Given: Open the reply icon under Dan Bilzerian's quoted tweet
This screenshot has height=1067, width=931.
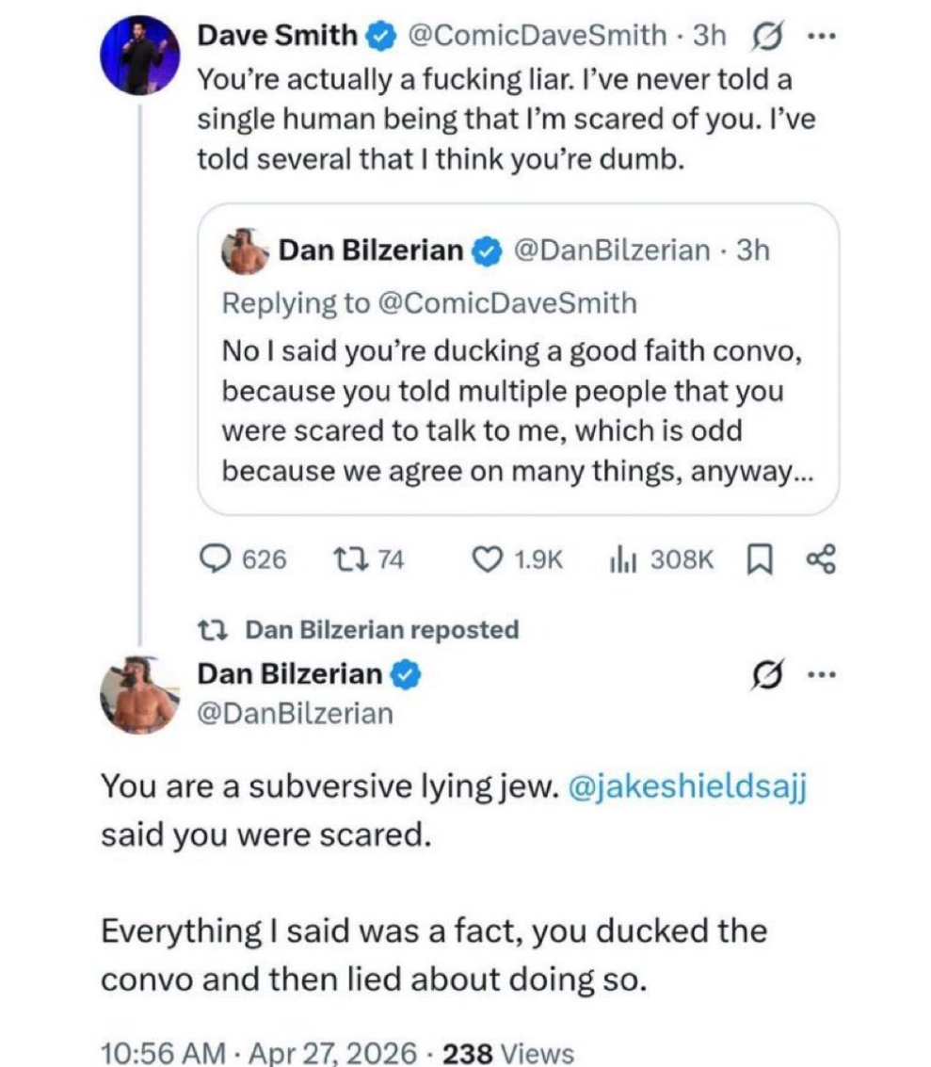Looking at the screenshot, I should tap(217, 559).
